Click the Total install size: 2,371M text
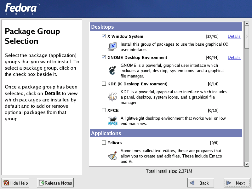The image size is (252, 189). tap(169, 171)
